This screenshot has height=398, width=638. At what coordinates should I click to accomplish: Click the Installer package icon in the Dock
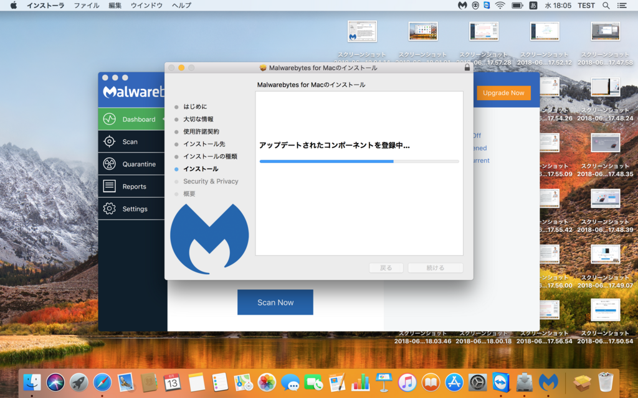582,382
